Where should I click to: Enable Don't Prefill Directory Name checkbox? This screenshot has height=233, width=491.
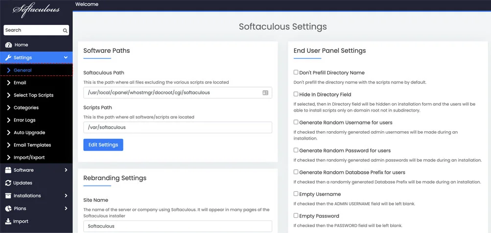pyautogui.click(x=296, y=72)
